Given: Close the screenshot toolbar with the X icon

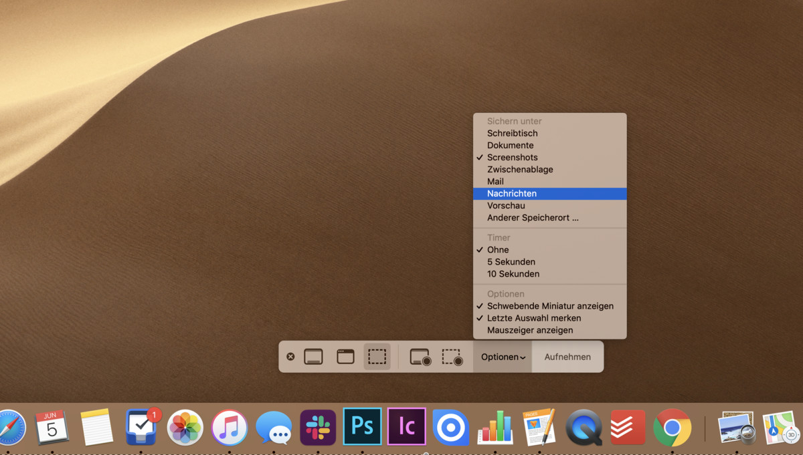Looking at the screenshot, I should [290, 357].
